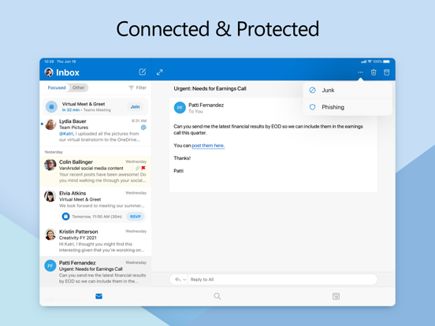Image resolution: width=435 pixels, height=326 pixels.
Task: Open Colin Ballinger's VanArsdel social media email
Action: pyautogui.click(x=95, y=172)
